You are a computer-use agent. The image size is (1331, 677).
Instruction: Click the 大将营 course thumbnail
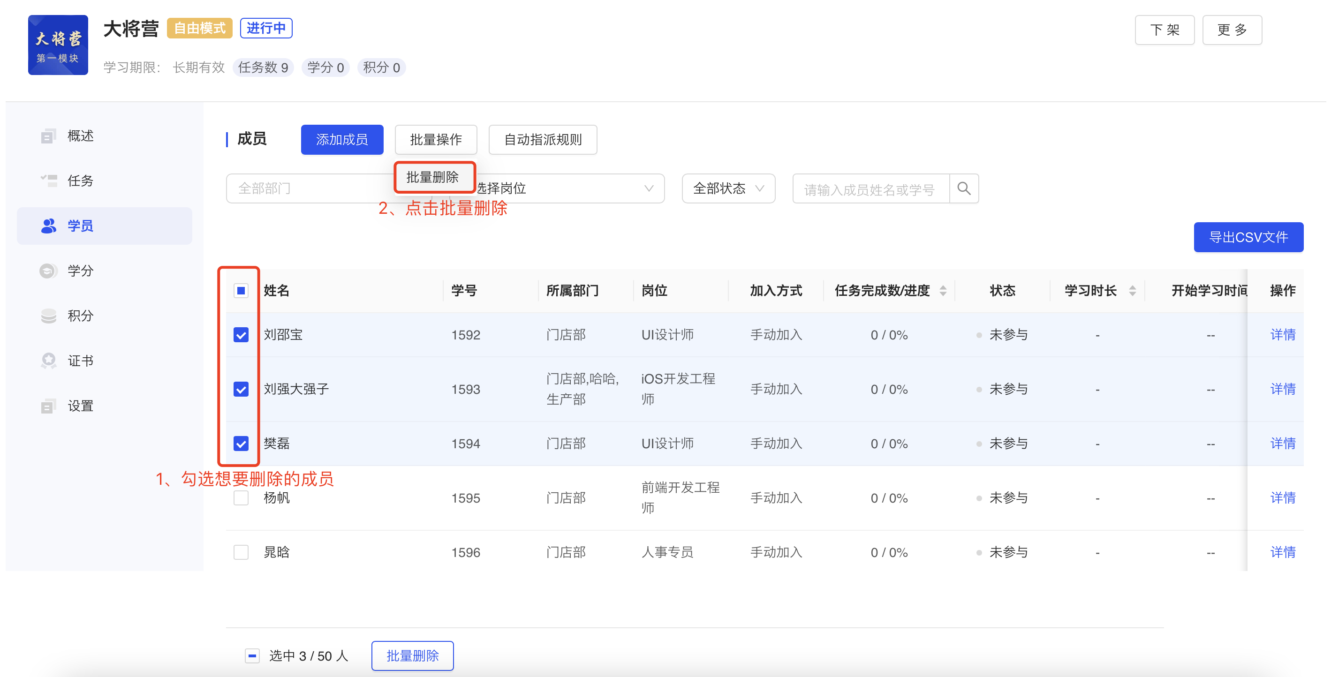[58, 45]
